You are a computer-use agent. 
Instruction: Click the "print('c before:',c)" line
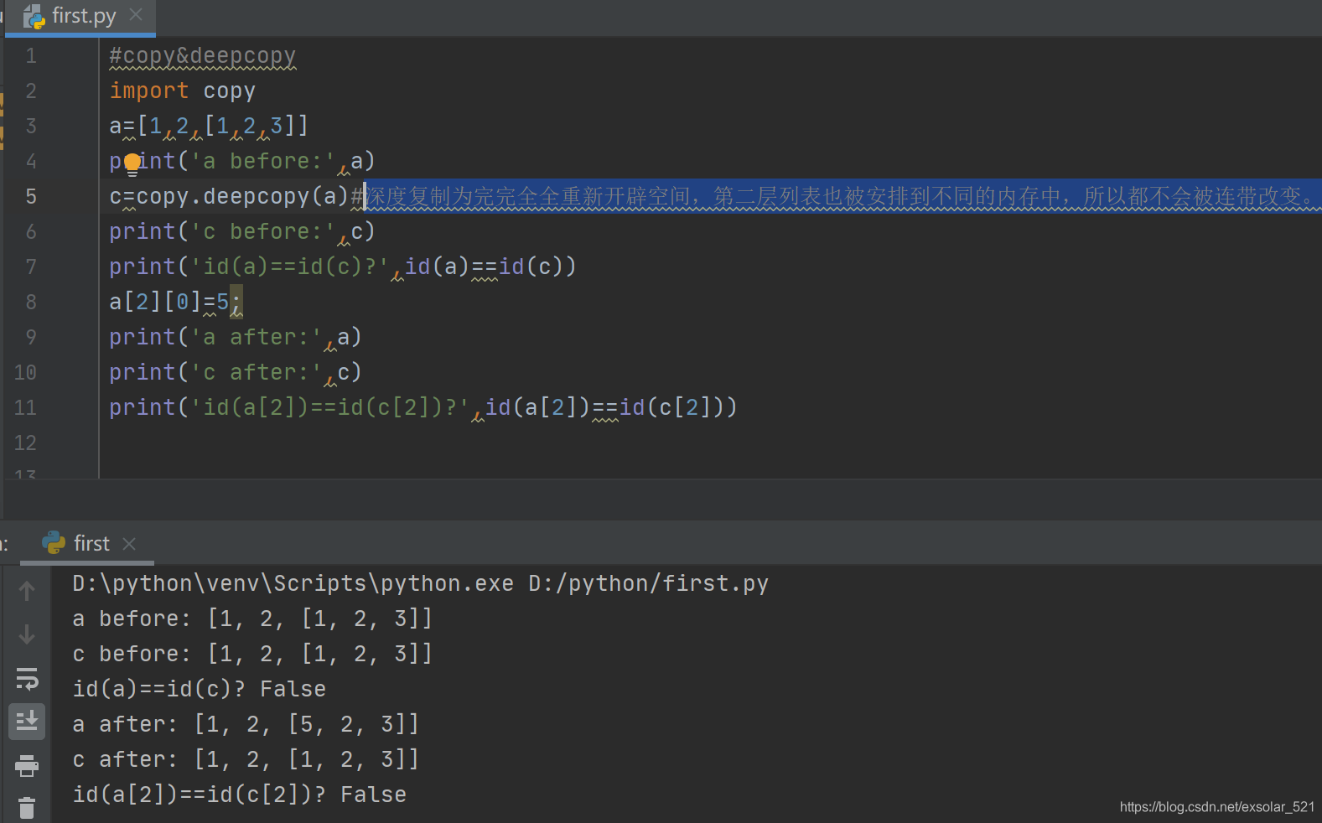coord(242,231)
